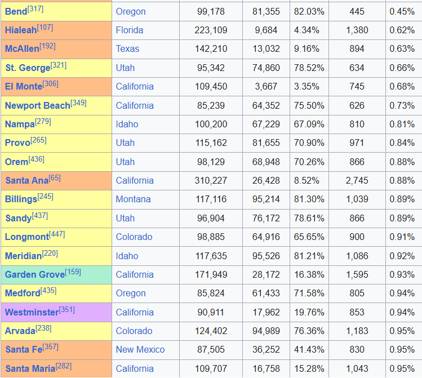422x378 pixels.
Task: Follow the California link in Santa Ana row
Action: click(x=135, y=180)
